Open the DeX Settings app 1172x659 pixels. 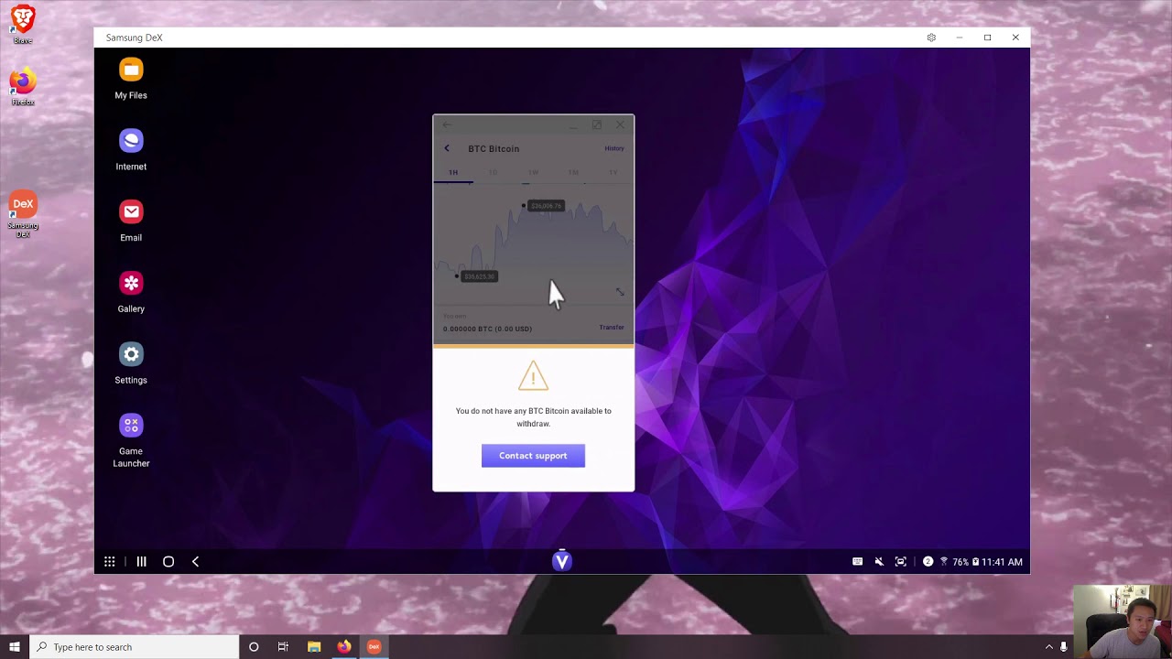pos(131,364)
